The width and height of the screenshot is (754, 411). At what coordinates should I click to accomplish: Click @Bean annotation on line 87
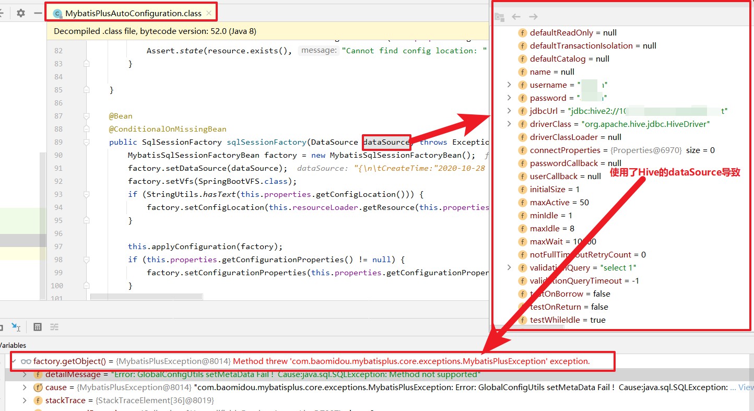121,116
